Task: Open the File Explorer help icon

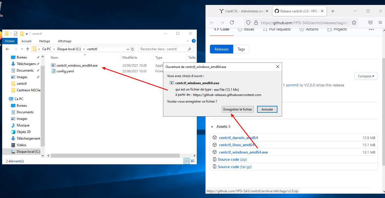Action: (x=193, y=41)
